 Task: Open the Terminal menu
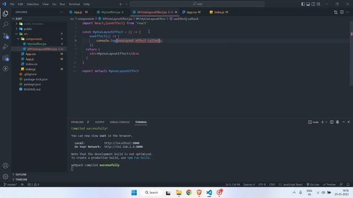click(74, 4)
